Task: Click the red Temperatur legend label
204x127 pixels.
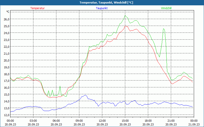Action: tap(37, 8)
